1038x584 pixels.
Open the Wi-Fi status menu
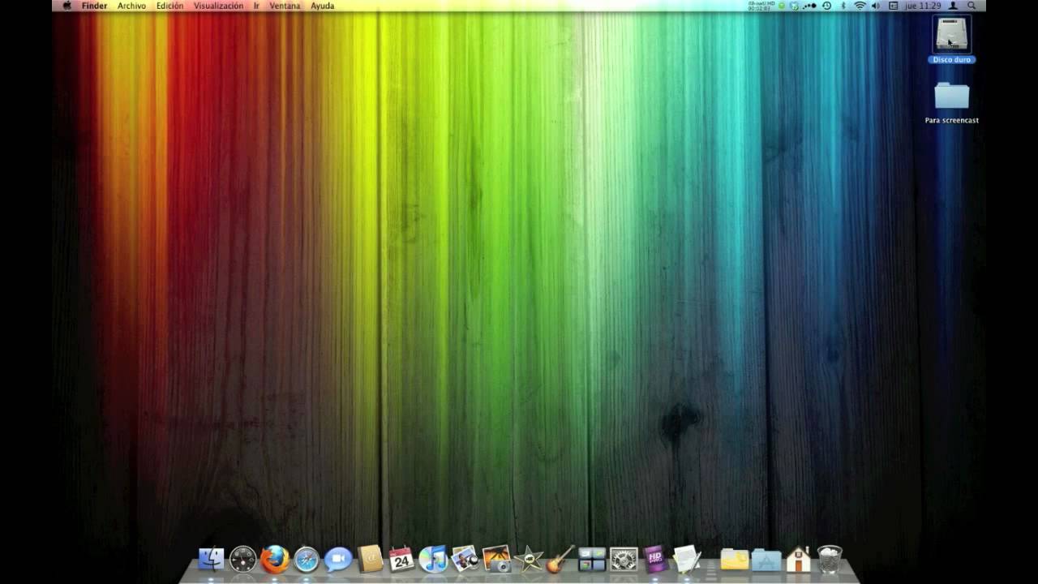(860, 6)
